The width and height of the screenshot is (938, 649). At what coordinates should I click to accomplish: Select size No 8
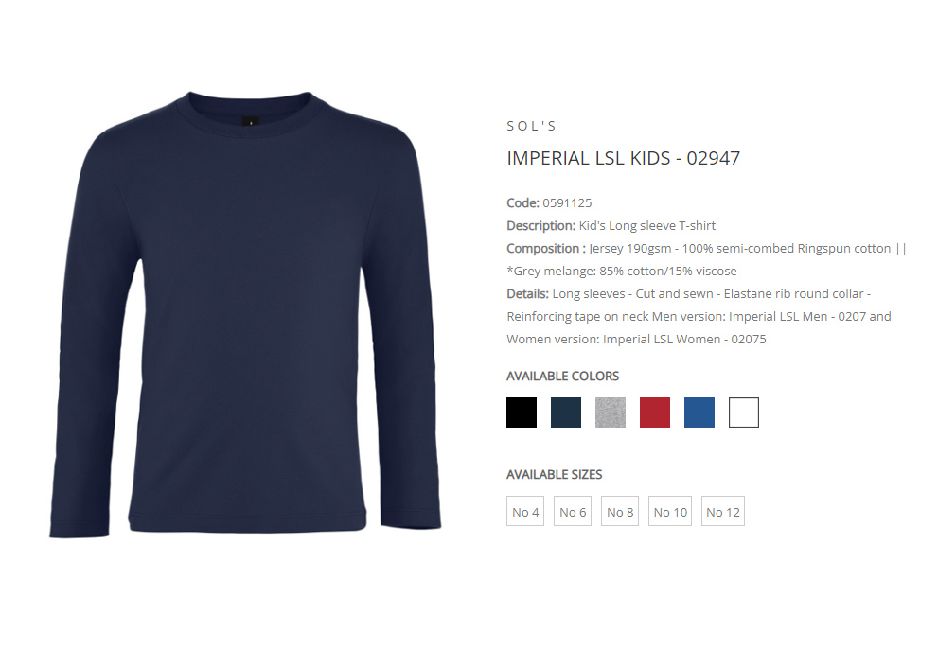[x=620, y=511]
